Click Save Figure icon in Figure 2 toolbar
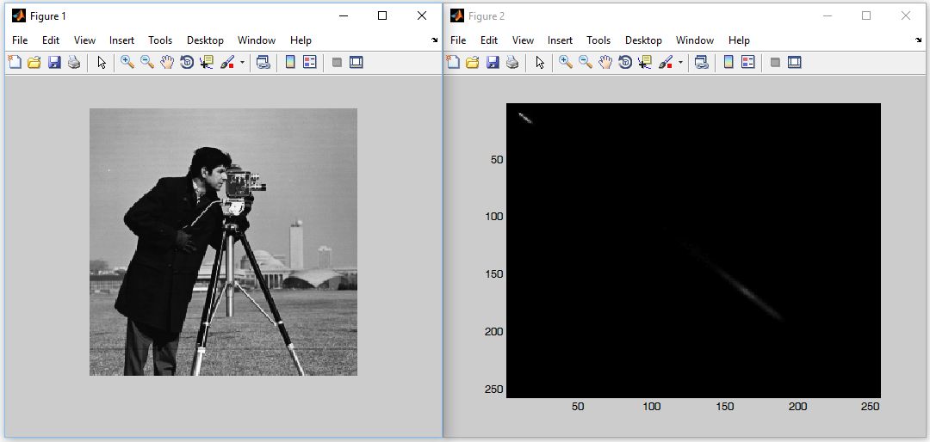Image resolution: width=930 pixels, height=442 pixels. click(493, 62)
